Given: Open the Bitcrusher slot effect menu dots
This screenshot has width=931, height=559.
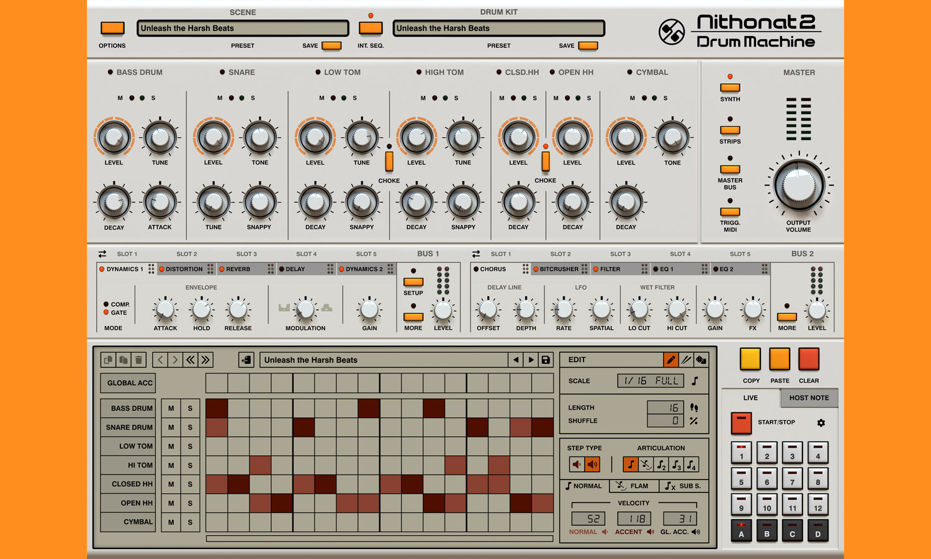Looking at the screenshot, I should (585, 269).
